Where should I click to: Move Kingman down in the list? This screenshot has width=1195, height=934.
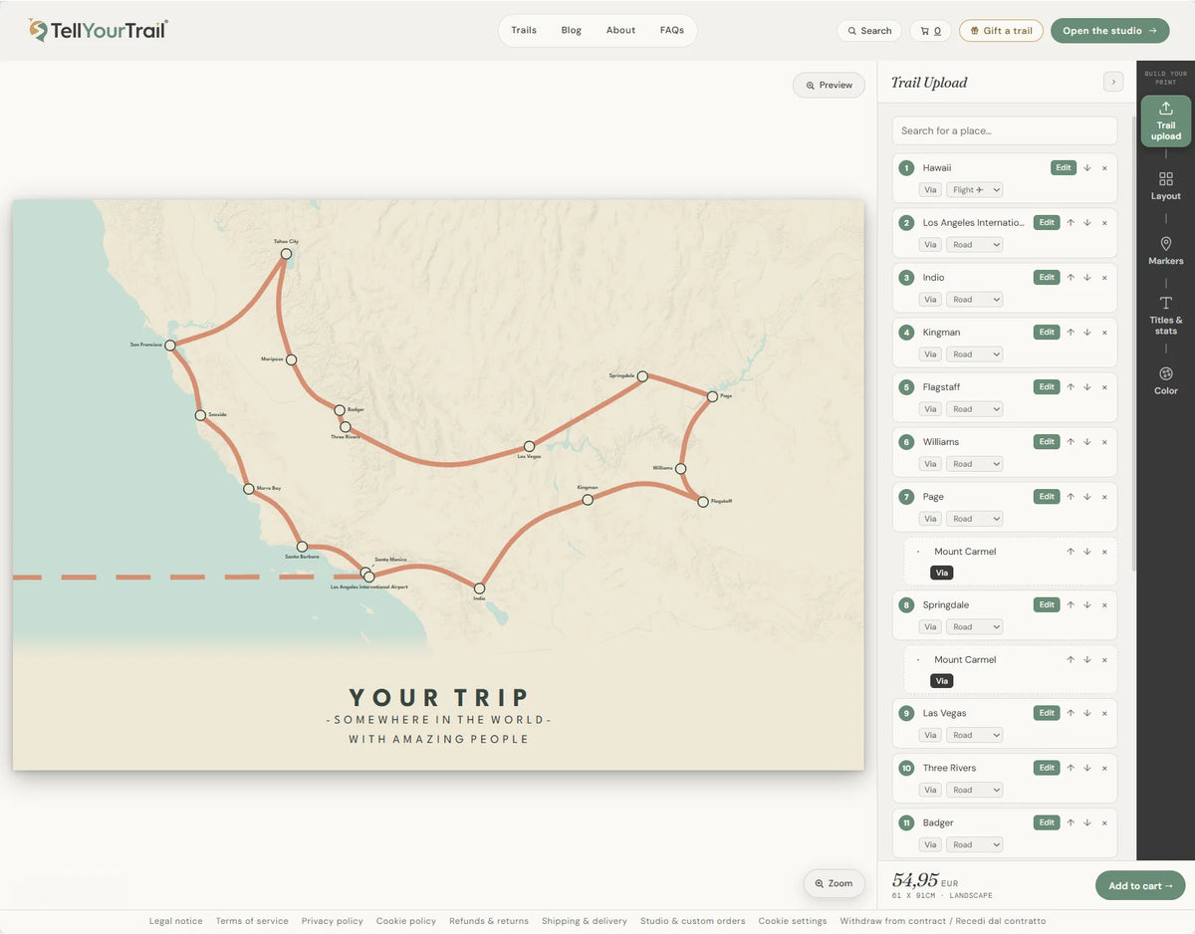(1087, 333)
